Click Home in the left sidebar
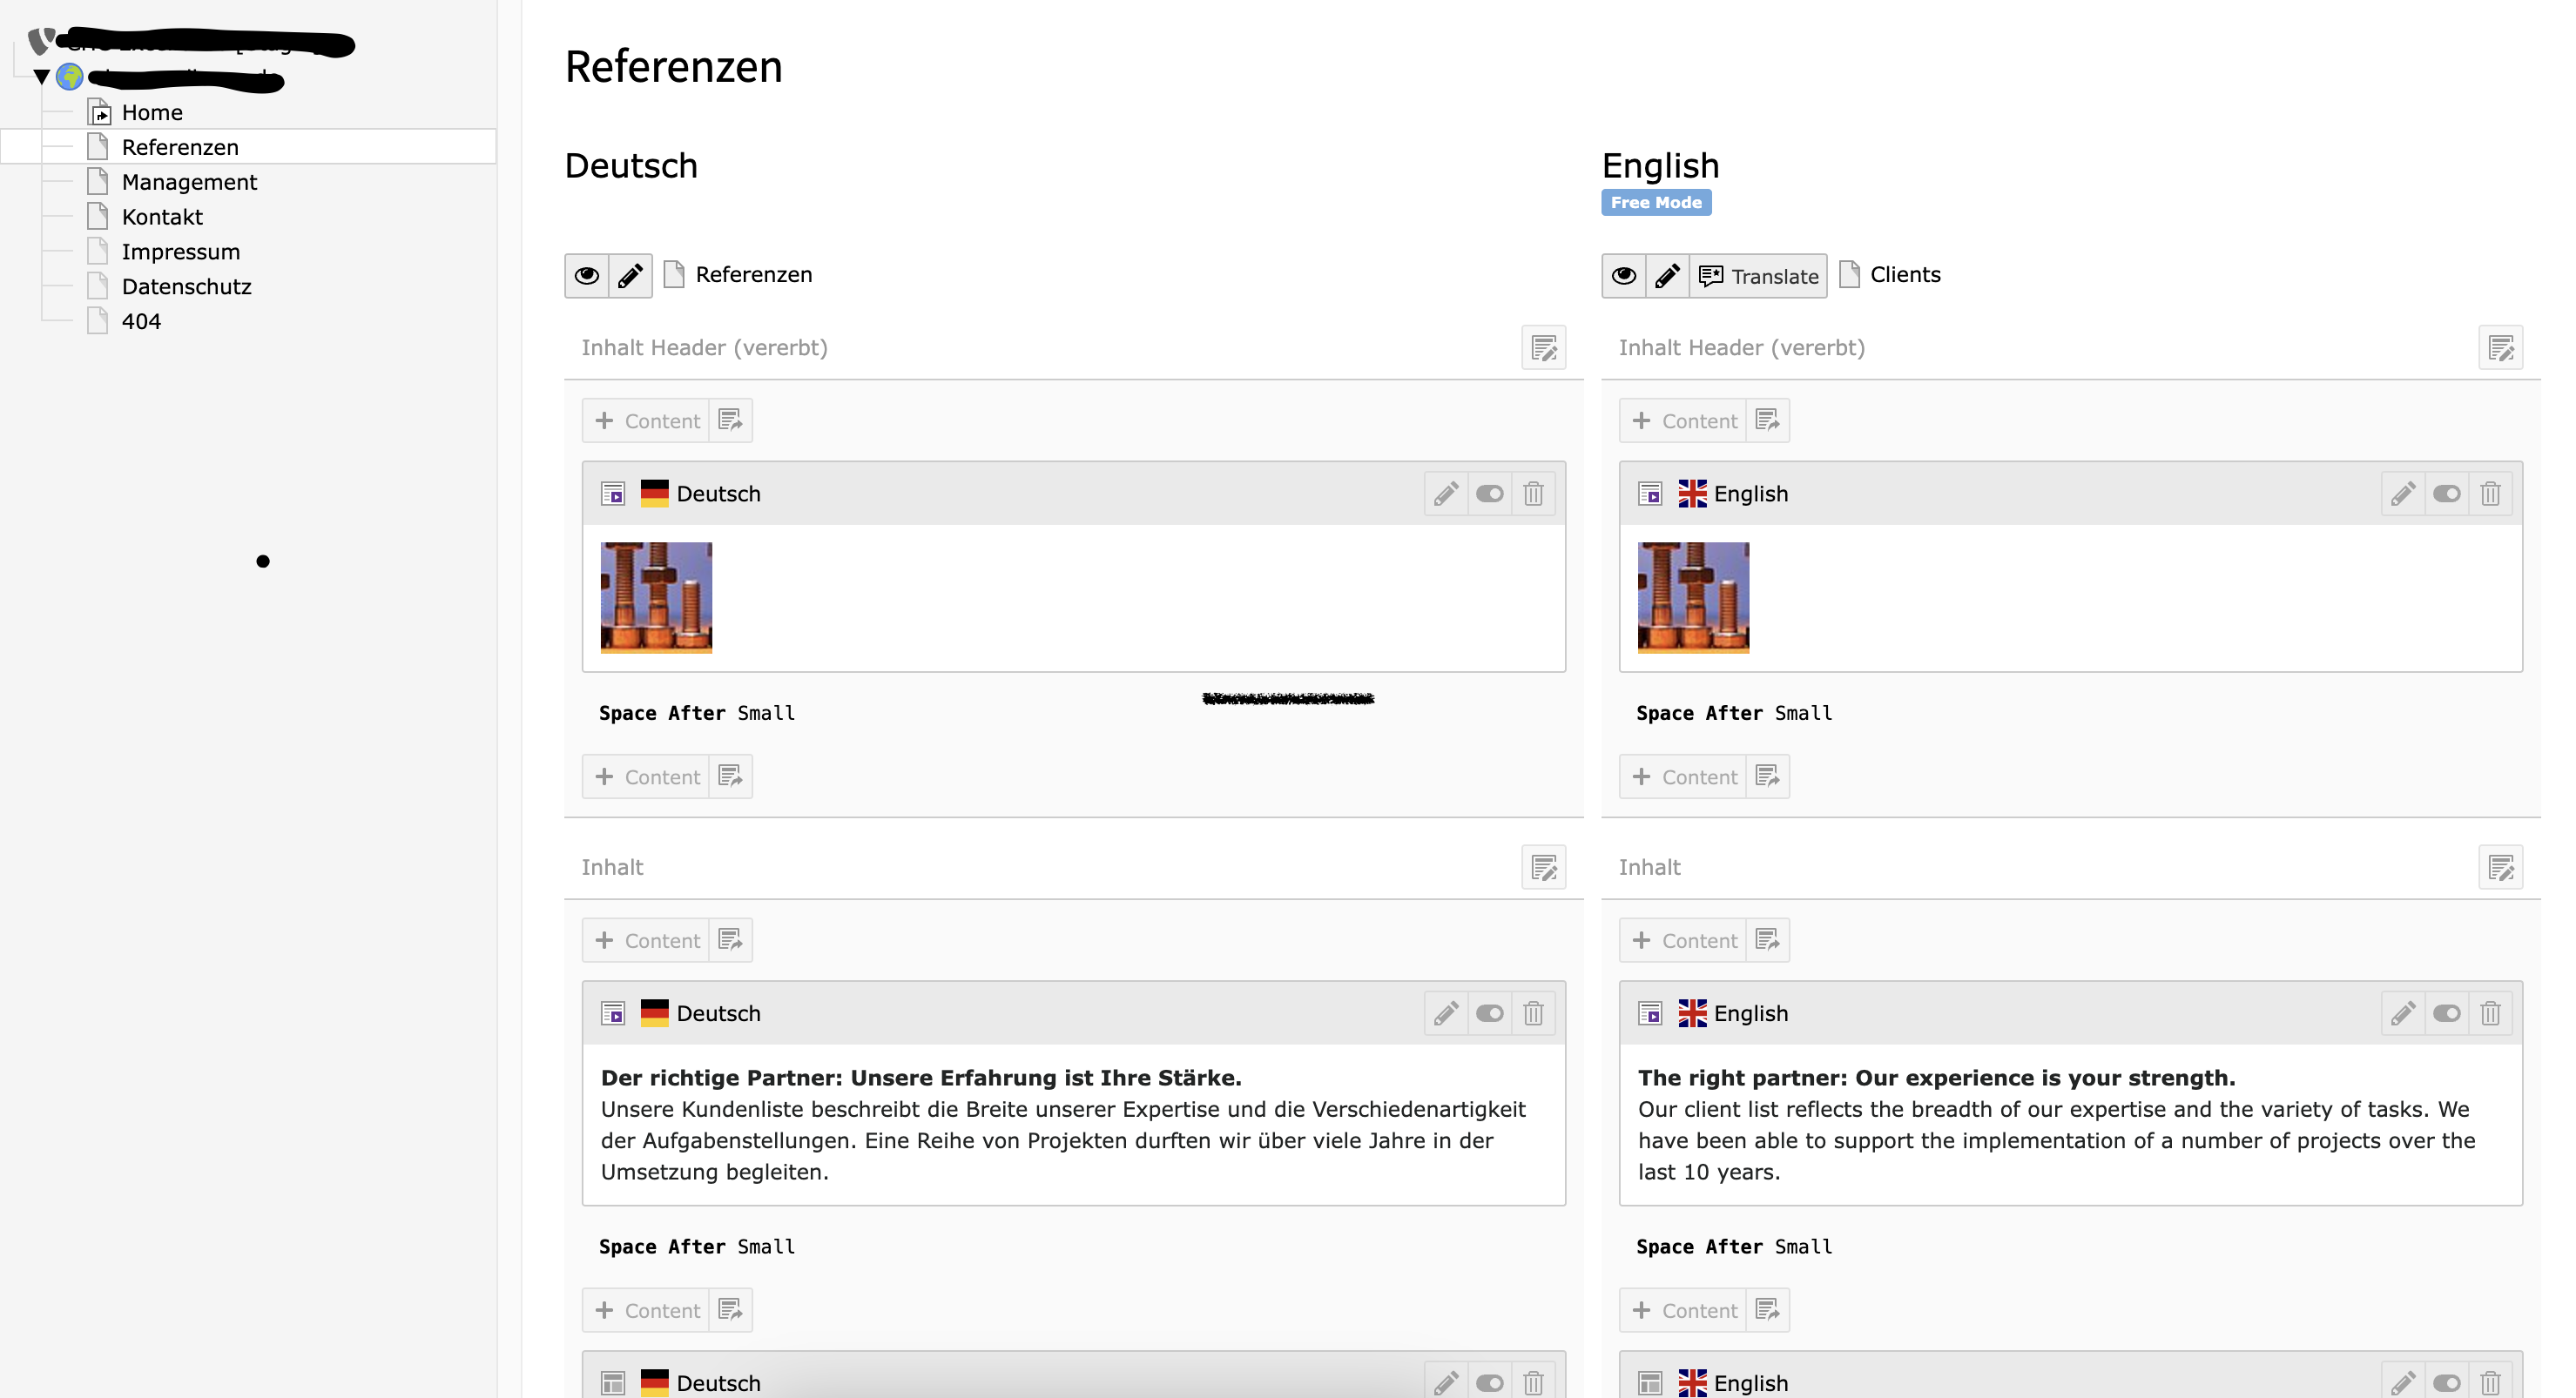Image resolution: width=2576 pixels, height=1398 pixels. pos(150,112)
